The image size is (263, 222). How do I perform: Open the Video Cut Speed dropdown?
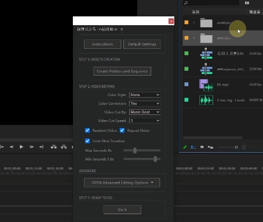pos(145,121)
